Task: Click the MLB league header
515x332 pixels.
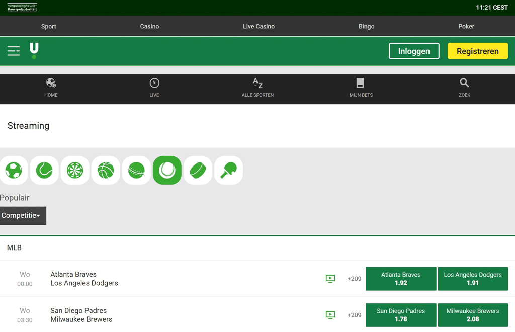Action: [14, 247]
